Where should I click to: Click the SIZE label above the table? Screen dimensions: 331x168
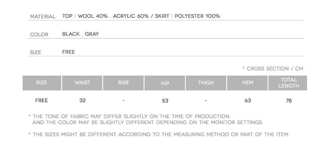pyautogui.click(x=35, y=52)
